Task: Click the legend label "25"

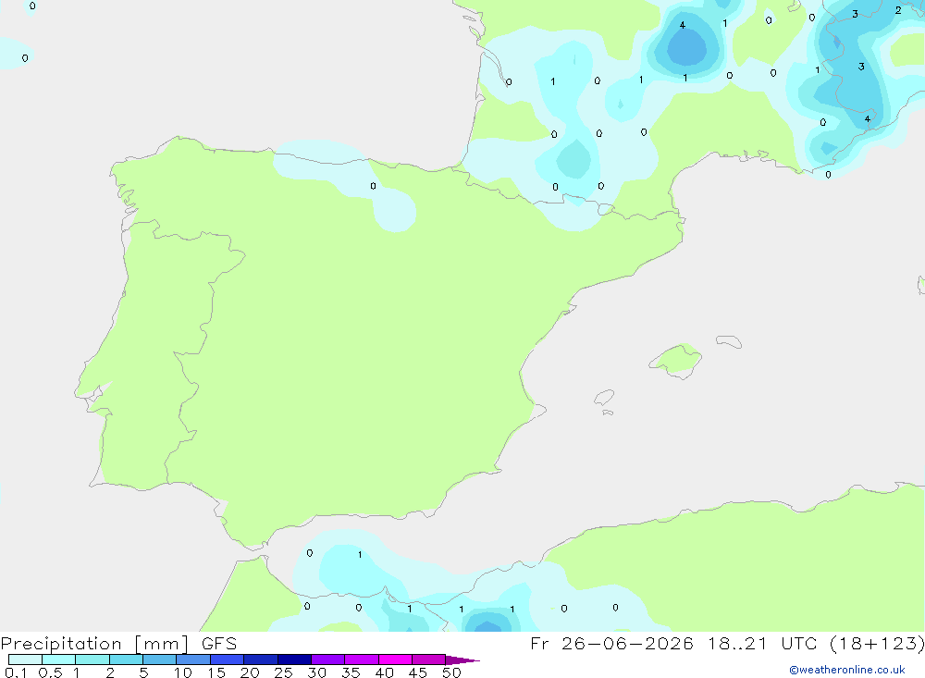Action: coord(283,672)
